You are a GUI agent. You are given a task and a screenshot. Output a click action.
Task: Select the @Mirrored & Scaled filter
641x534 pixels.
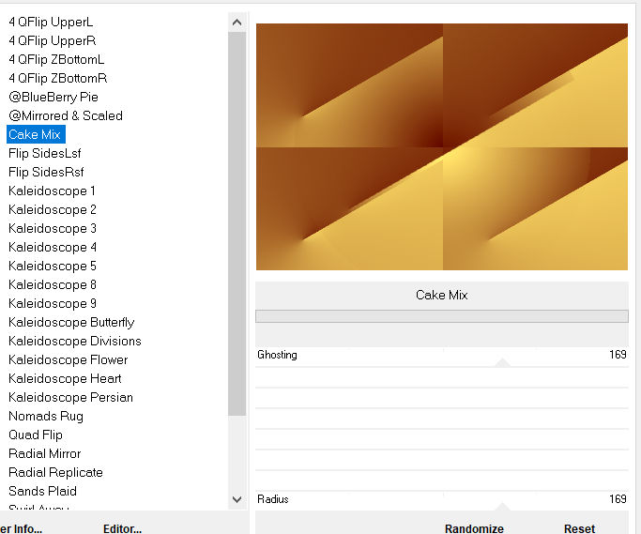tap(66, 115)
